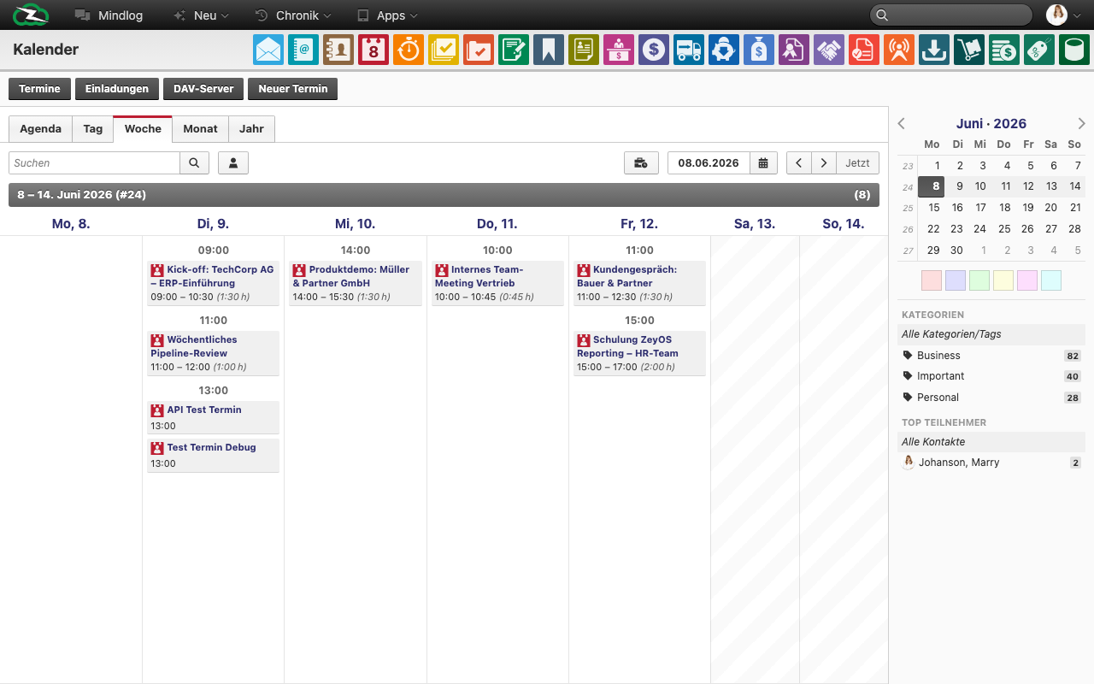The image size is (1094, 684).
Task: Open the purple dollar coin icon
Action: point(654,50)
